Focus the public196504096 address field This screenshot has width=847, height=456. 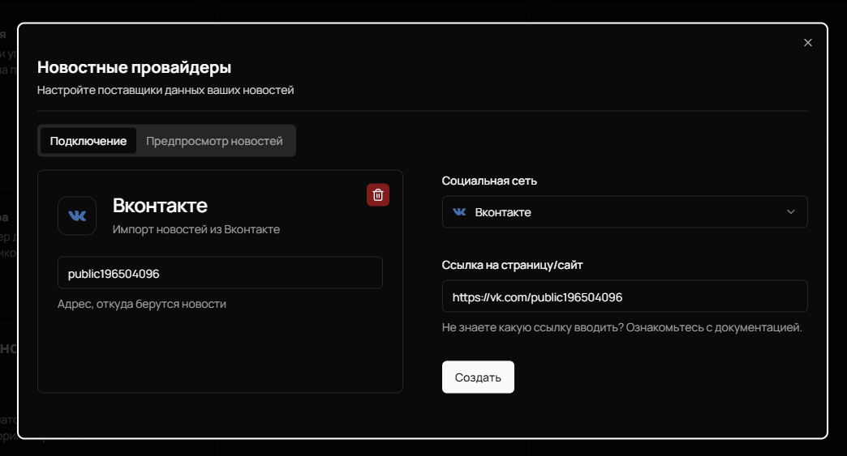pyautogui.click(x=220, y=273)
